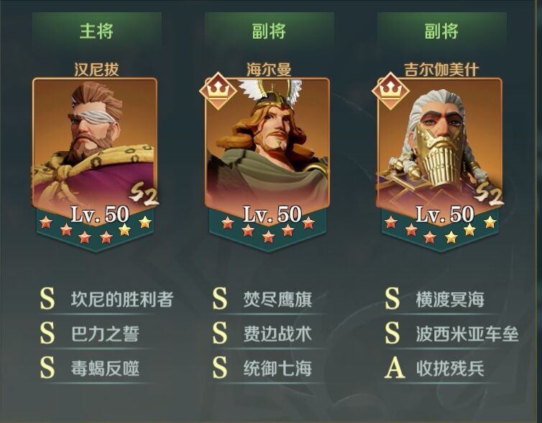542x423 pixels.
Task: Click the crown badge on 吉尔伽美什's card
Action: pyautogui.click(x=390, y=91)
